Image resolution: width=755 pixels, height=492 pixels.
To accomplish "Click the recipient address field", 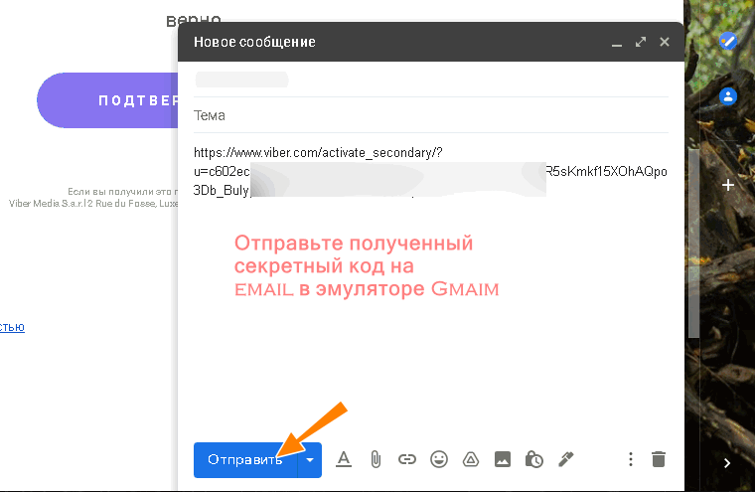I will (431, 80).
